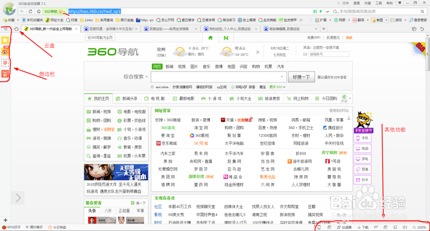Select the 新闻头条 navigation tab
Viewport: 430px width, 231px height.
coord(127,98)
